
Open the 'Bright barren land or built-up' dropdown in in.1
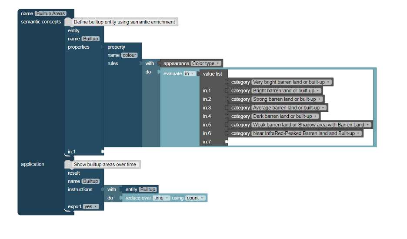click(287, 91)
